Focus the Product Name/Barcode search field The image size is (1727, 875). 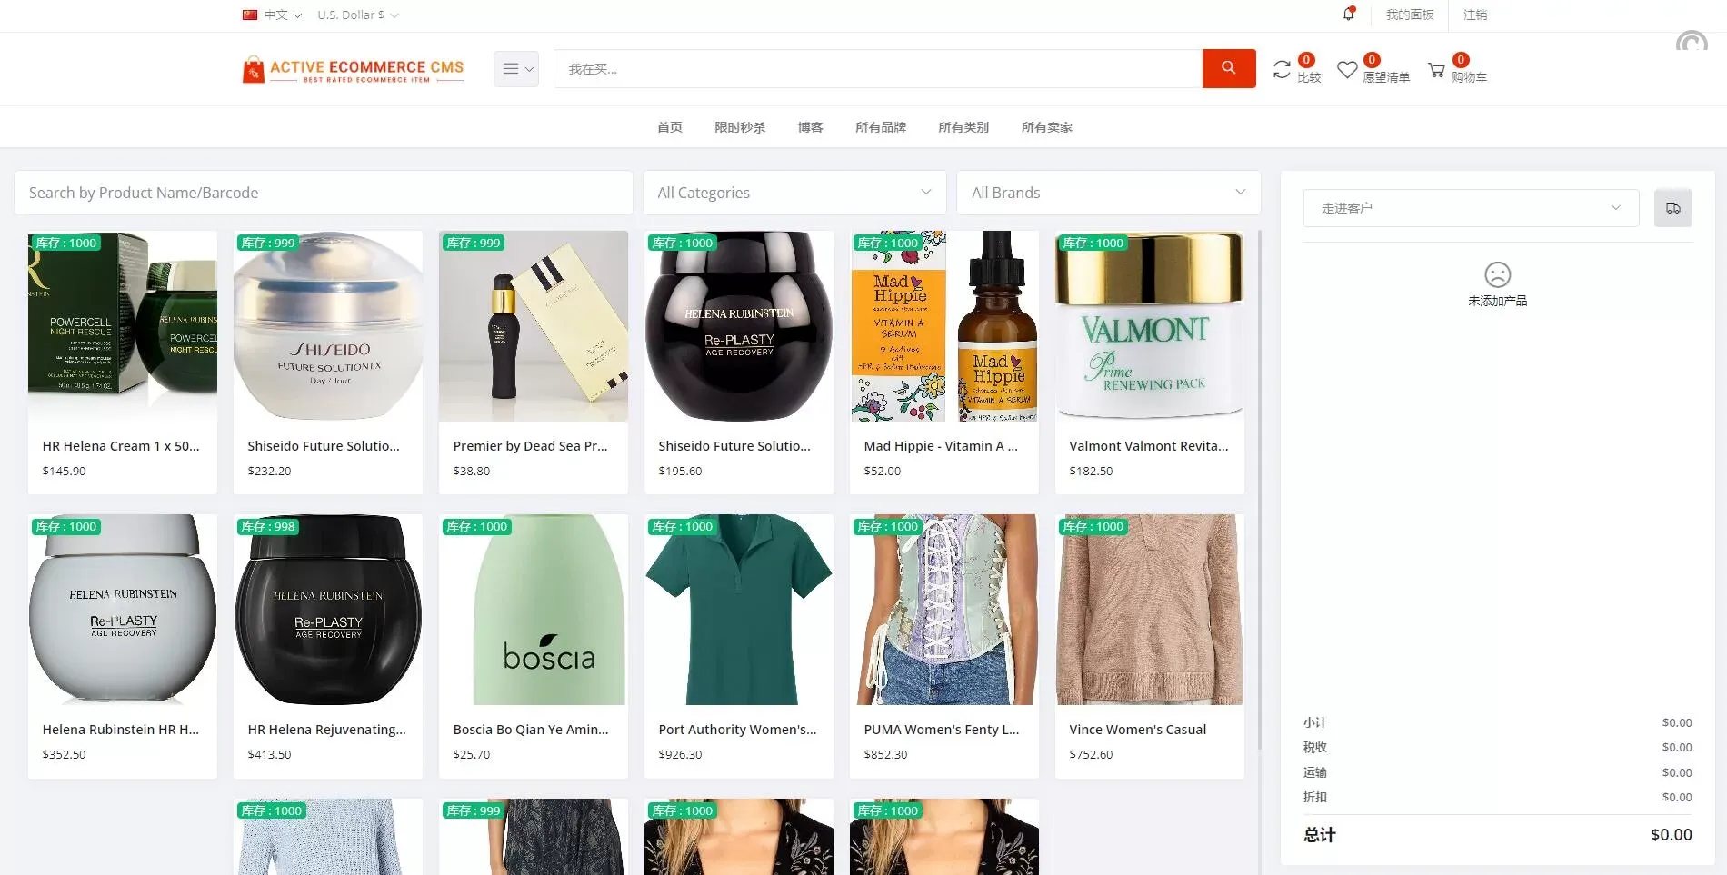click(x=323, y=193)
